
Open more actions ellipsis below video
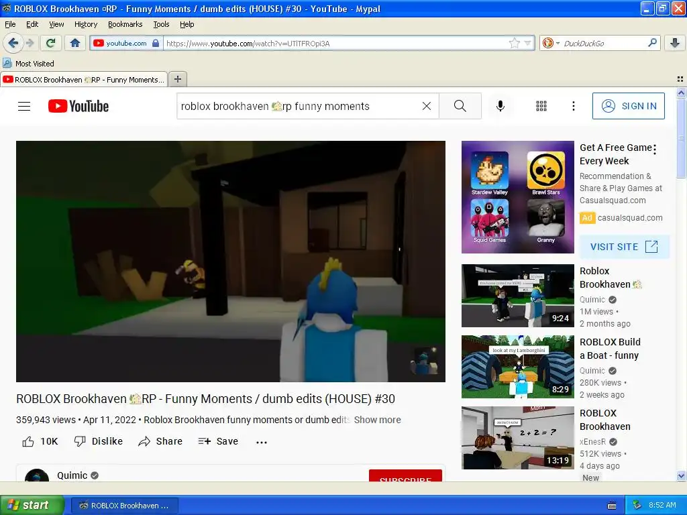262,443
